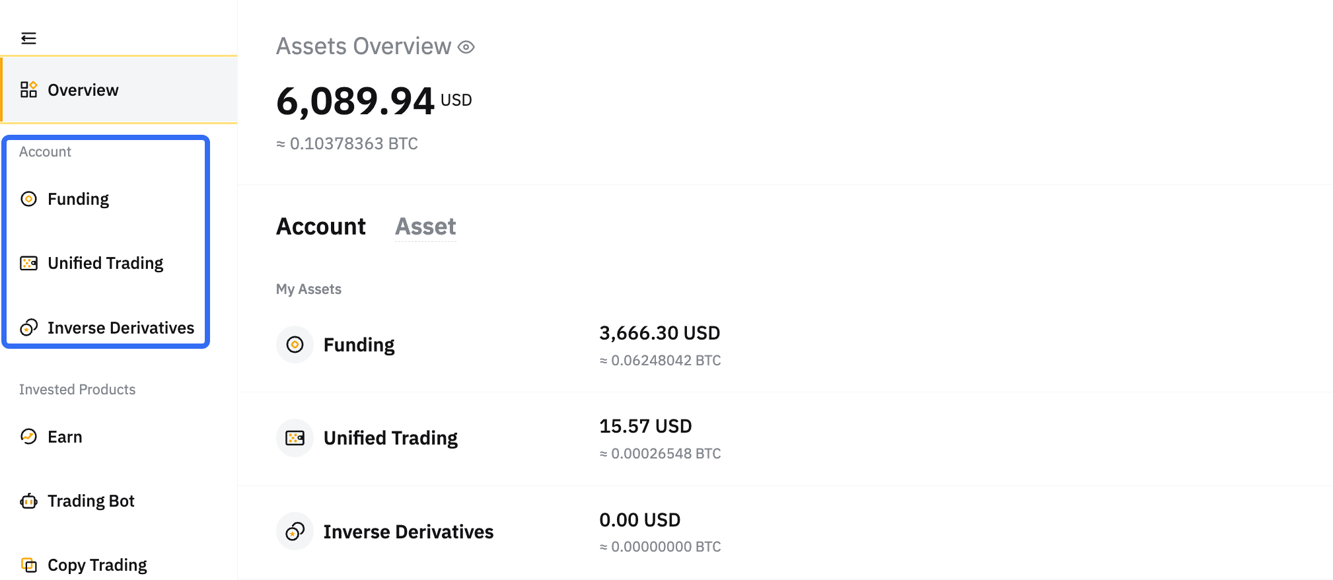The height and width of the screenshot is (580, 1333).
Task: Open Inverse Derivatives in sidebar
Action: pyautogui.click(x=121, y=328)
